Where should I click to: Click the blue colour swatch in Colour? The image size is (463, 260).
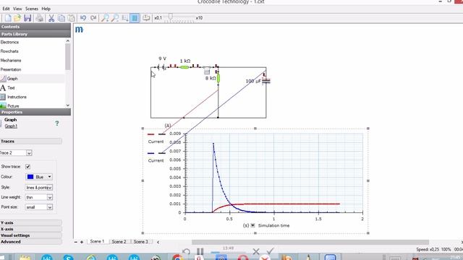click(30, 177)
